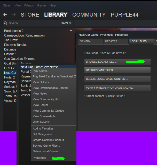This screenshot has width=157, height=165.
Task: Open the Friends menu
Action: (x=29, y=5)
